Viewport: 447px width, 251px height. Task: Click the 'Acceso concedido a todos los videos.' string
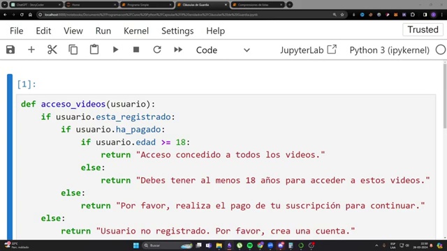(230, 155)
